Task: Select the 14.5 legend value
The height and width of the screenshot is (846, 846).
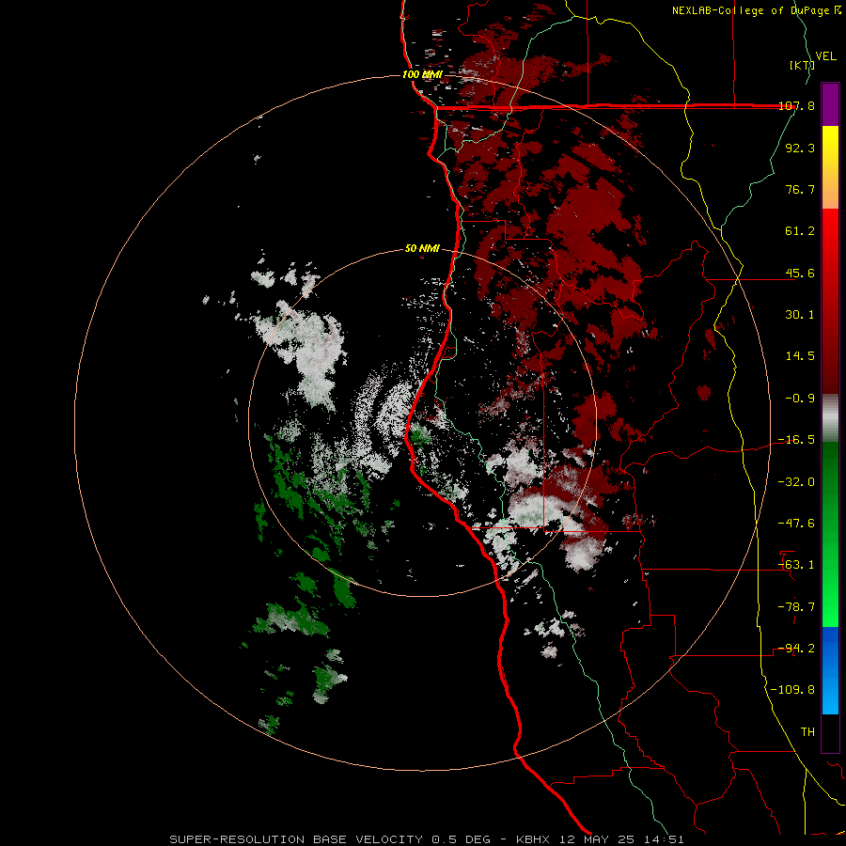Action: (800, 356)
